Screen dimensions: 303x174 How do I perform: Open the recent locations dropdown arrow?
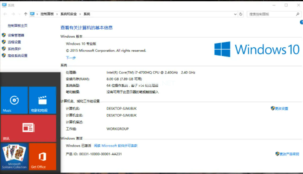(x=19, y=14)
